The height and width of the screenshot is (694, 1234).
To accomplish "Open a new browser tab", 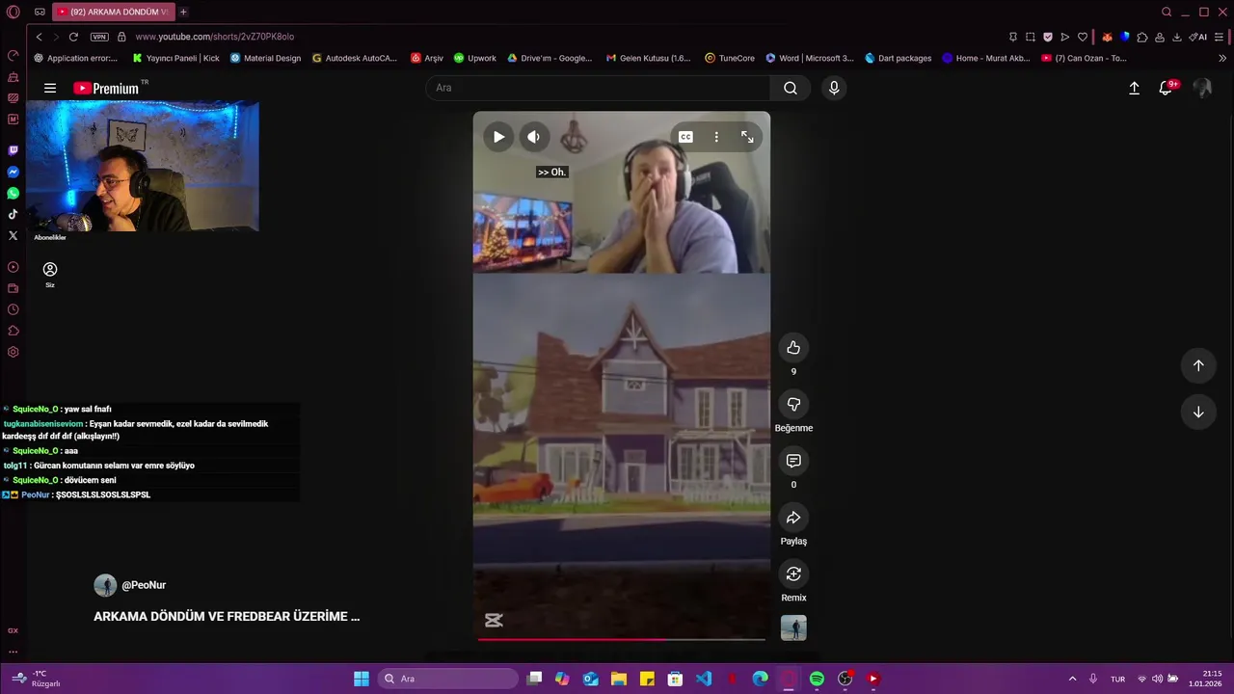I will [183, 12].
